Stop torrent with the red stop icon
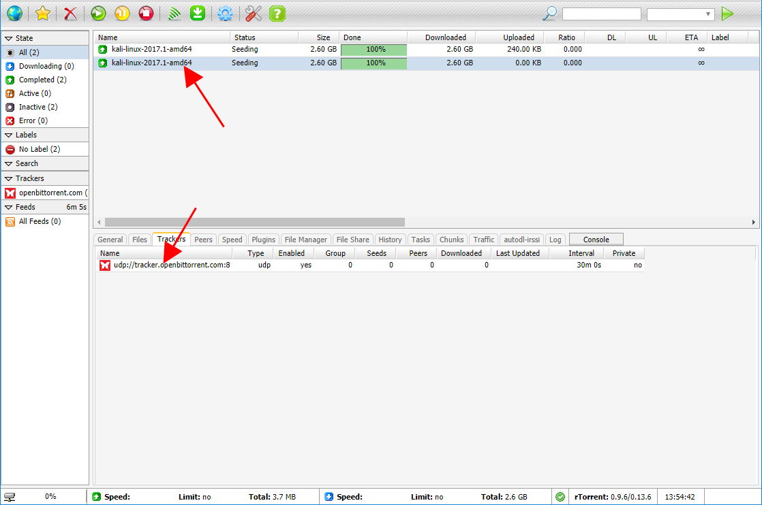 pyautogui.click(x=146, y=13)
